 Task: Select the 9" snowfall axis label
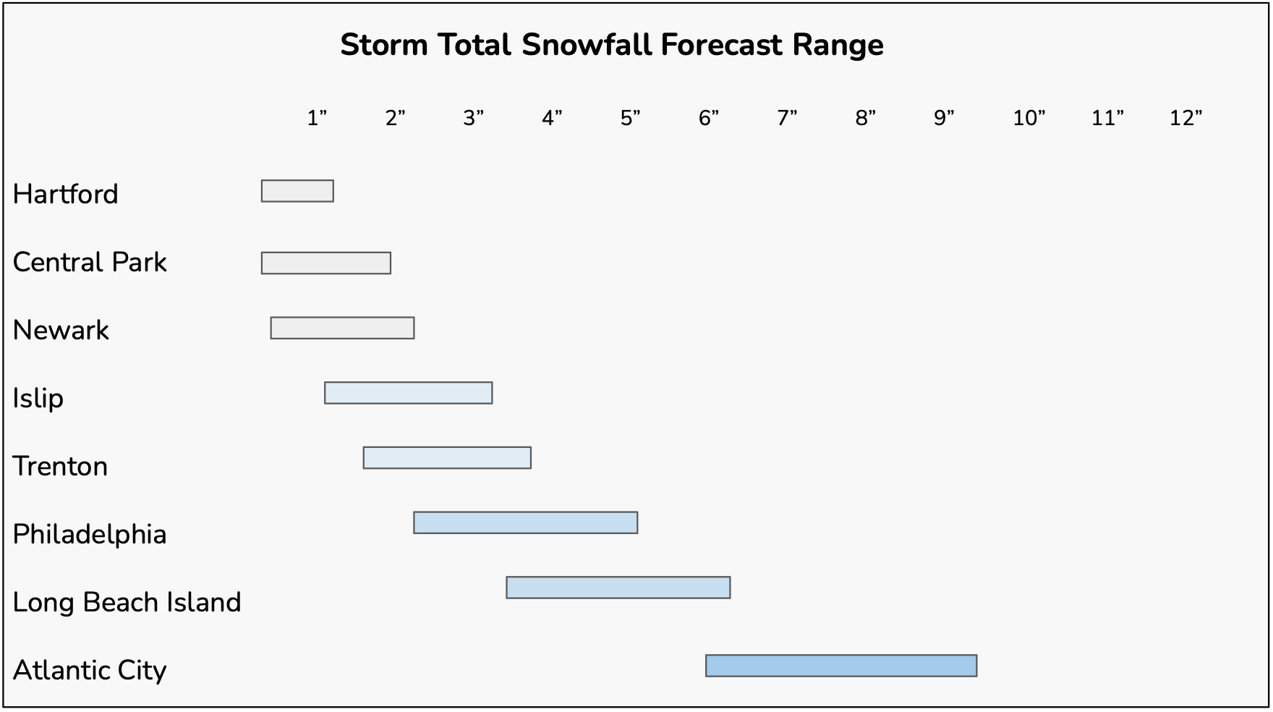944,118
